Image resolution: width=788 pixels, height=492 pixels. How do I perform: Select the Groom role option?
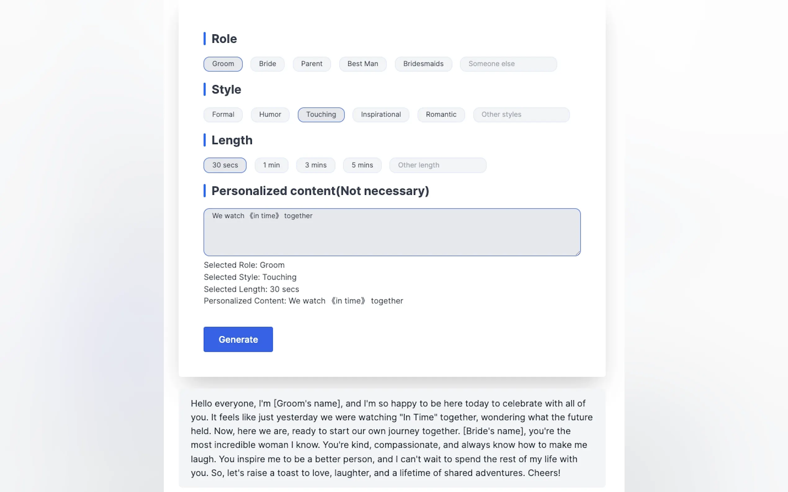[223, 64]
